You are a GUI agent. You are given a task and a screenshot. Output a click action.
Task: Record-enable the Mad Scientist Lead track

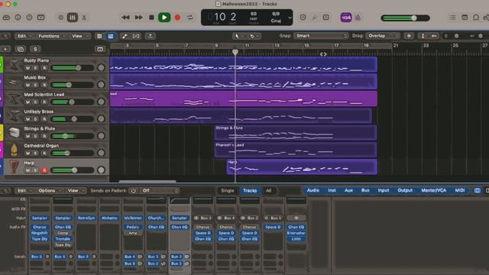44,102
